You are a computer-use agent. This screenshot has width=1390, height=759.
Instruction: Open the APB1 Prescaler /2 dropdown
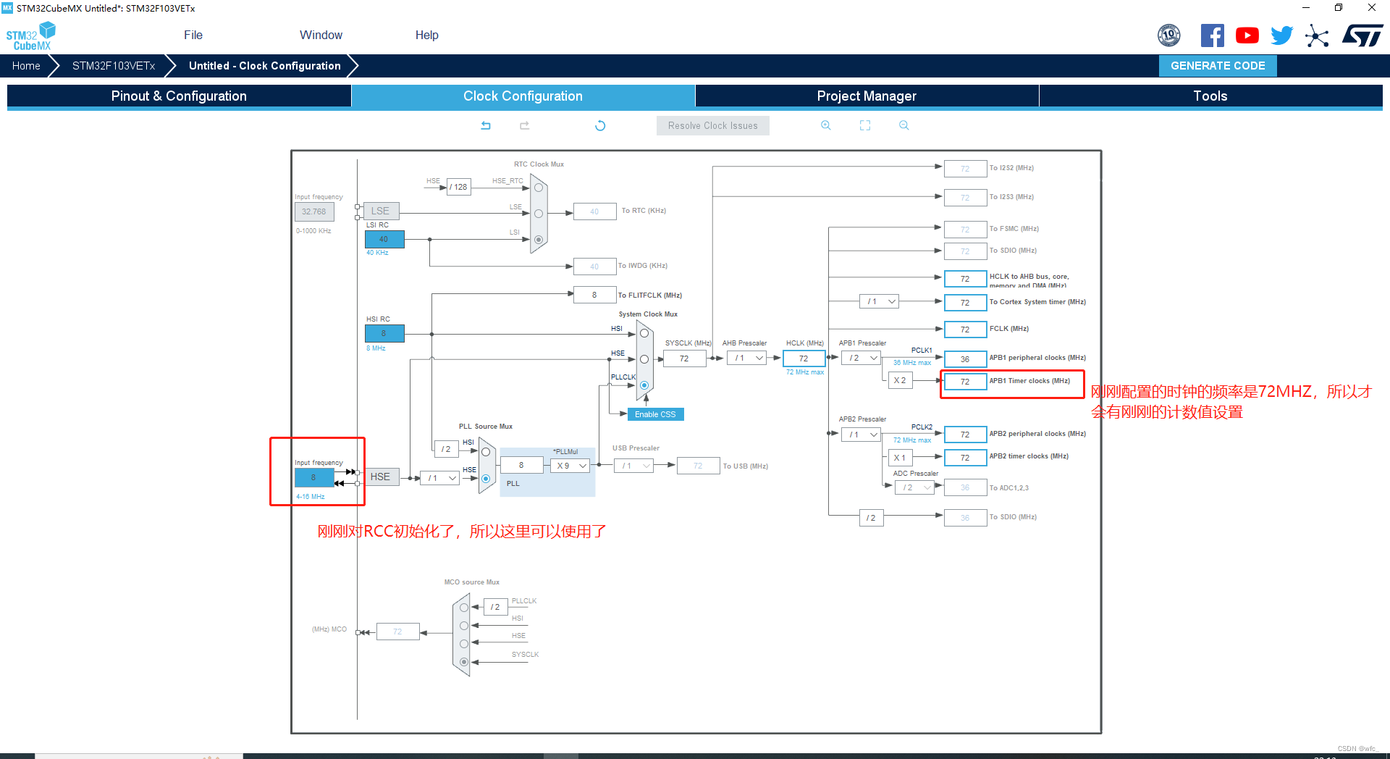(861, 358)
